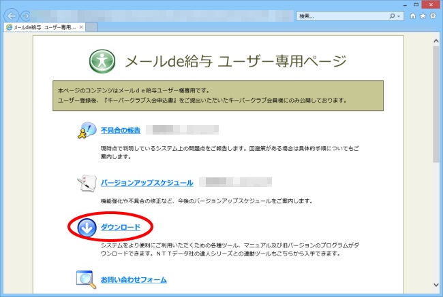The width and height of the screenshot is (443, 297).
Task: Close the メールde給与 tab
Action: point(81,27)
